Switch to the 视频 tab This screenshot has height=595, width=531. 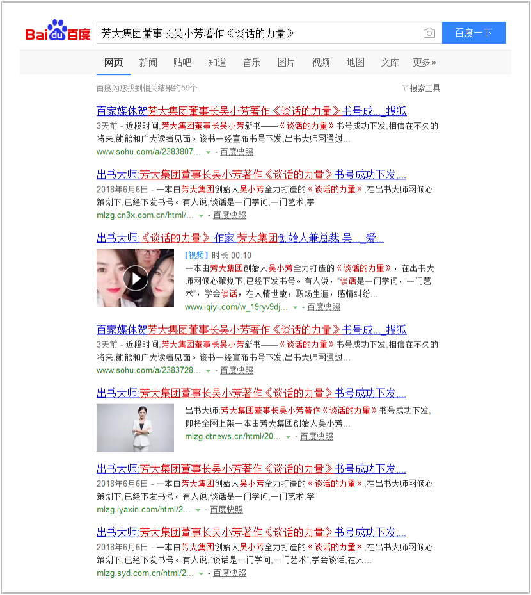321,62
